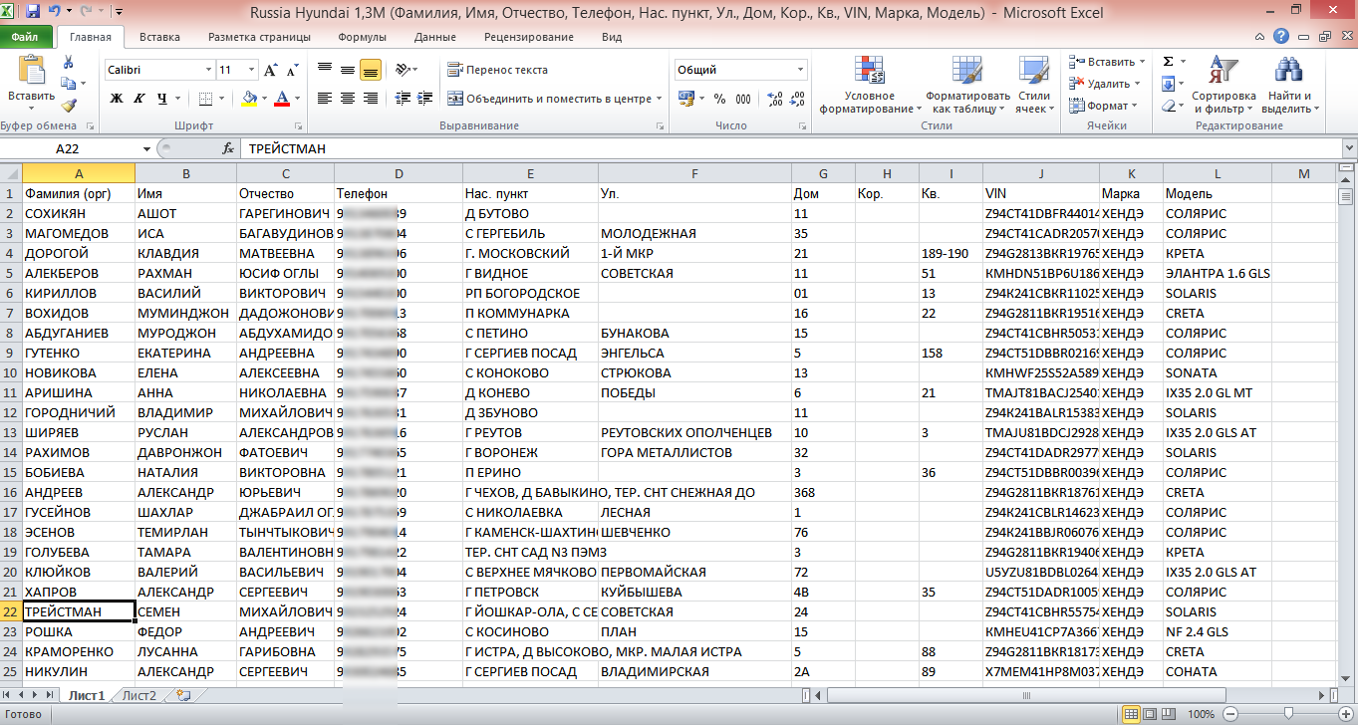Toggle align text right

(x=370, y=98)
